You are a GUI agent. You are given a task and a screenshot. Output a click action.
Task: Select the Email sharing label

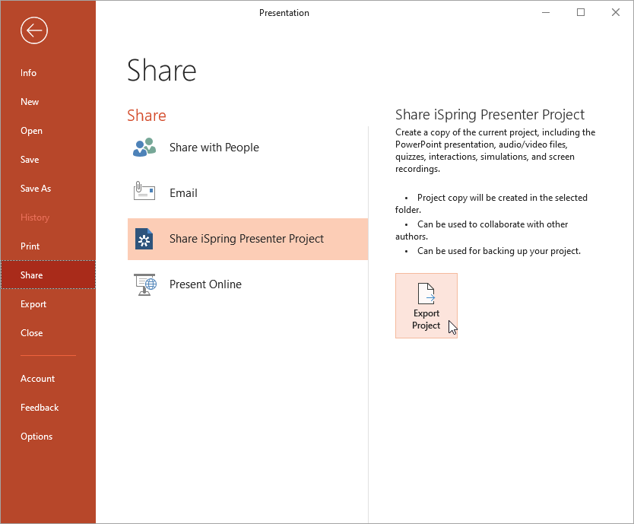[183, 193]
